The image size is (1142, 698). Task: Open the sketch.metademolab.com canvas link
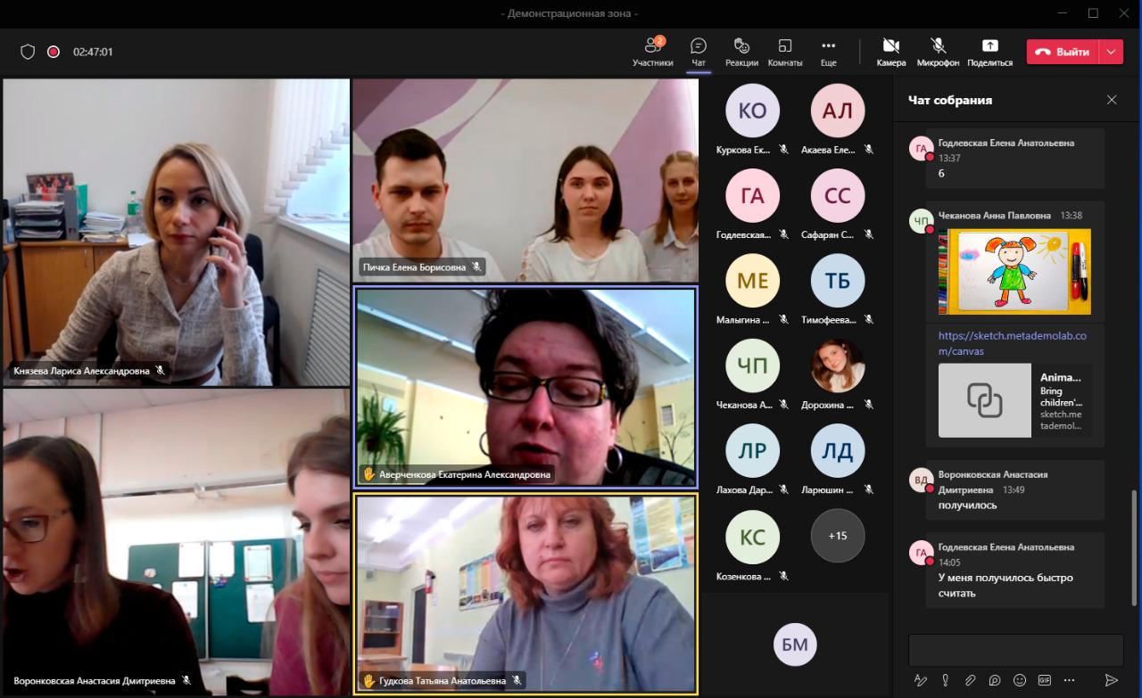[x=1012, y=343]
